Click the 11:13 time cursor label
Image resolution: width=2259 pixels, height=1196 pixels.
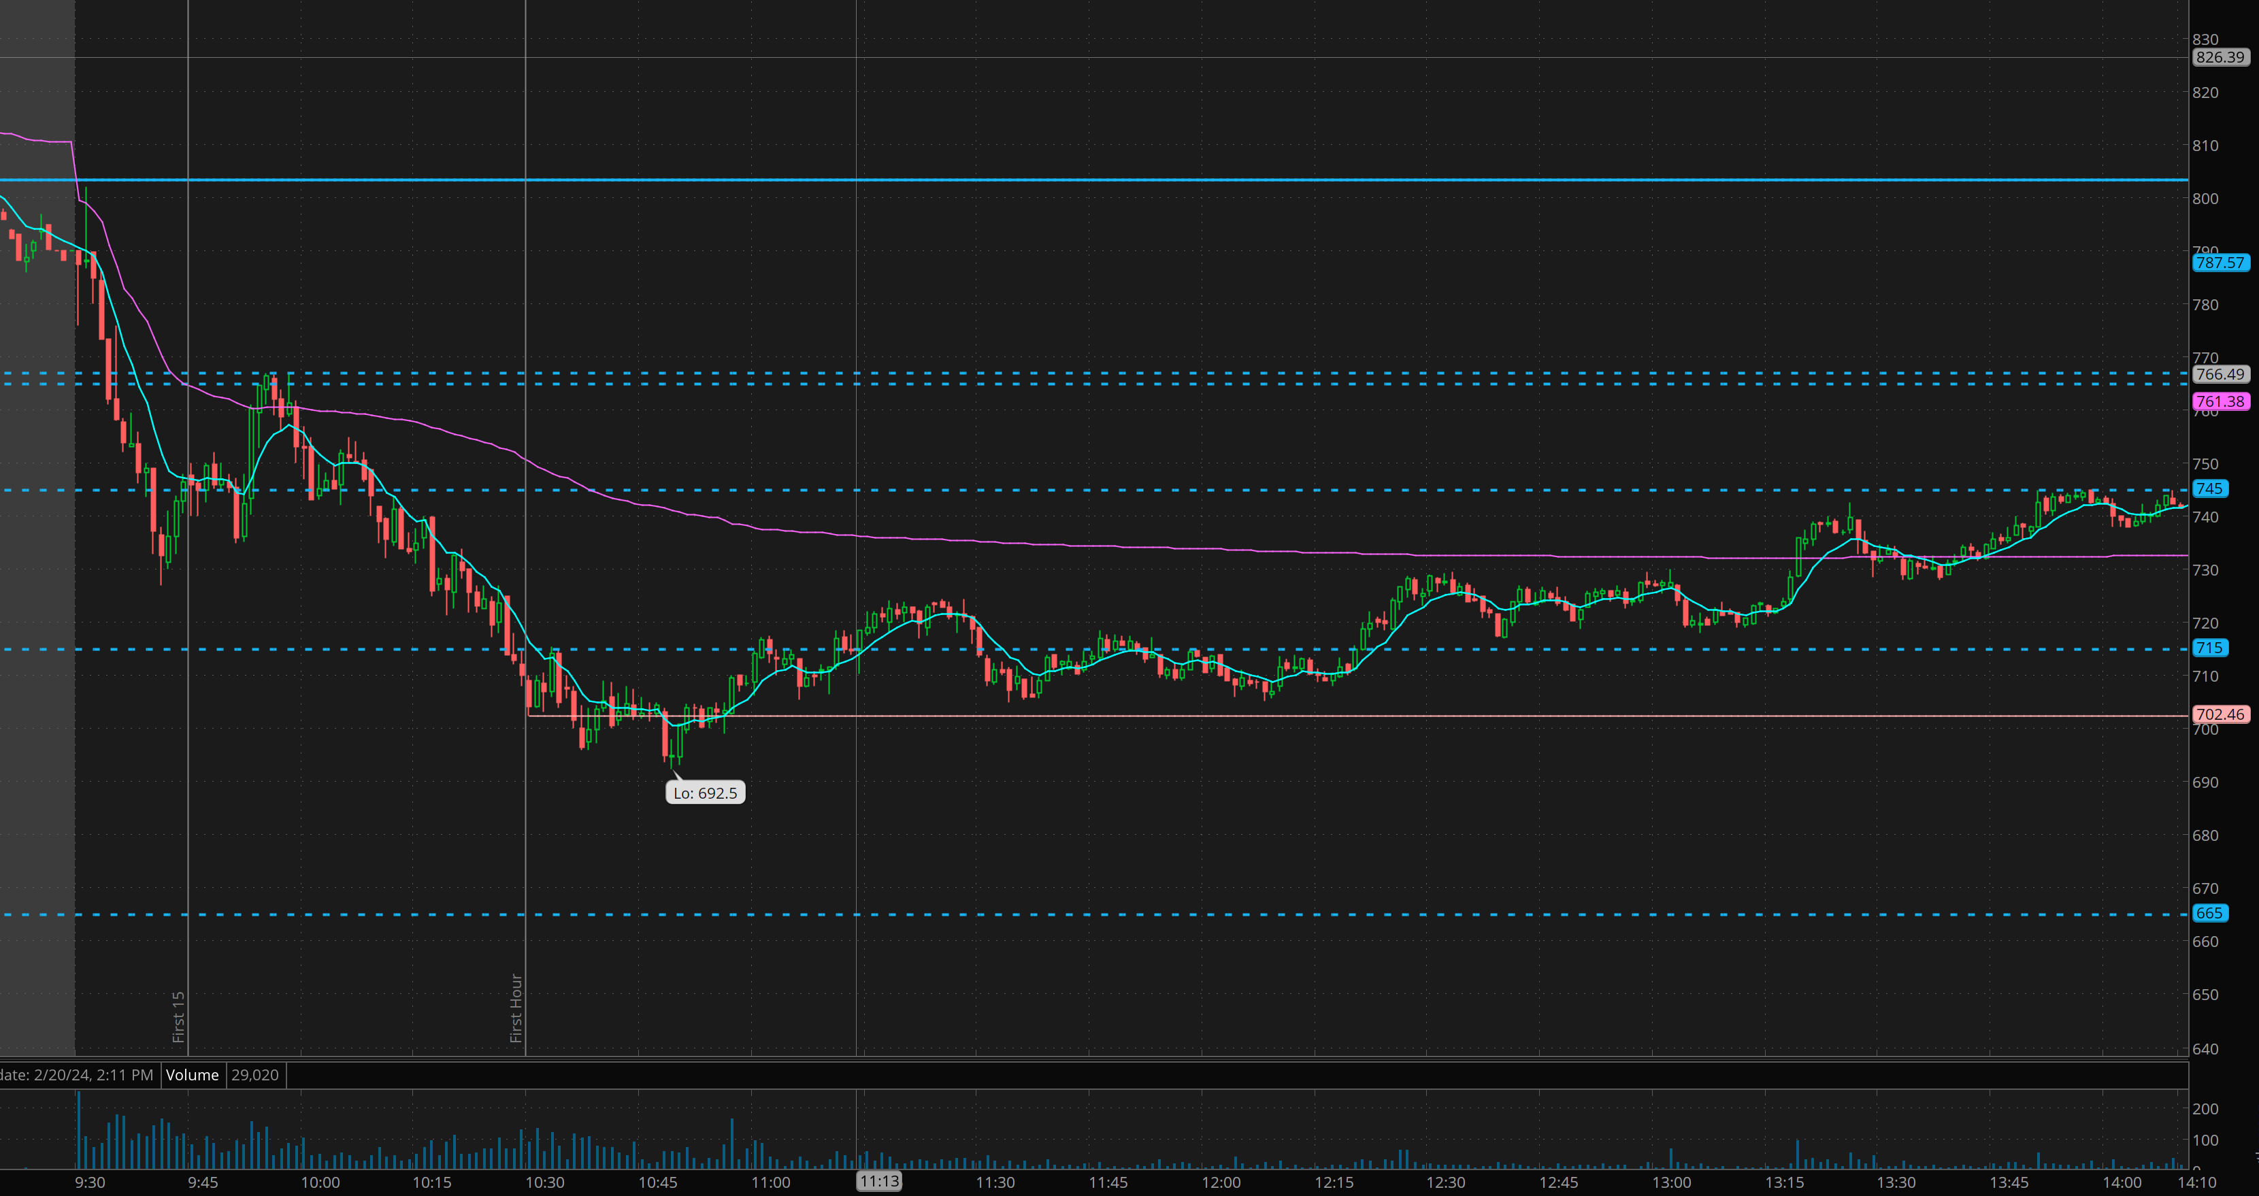point(878,1181)
